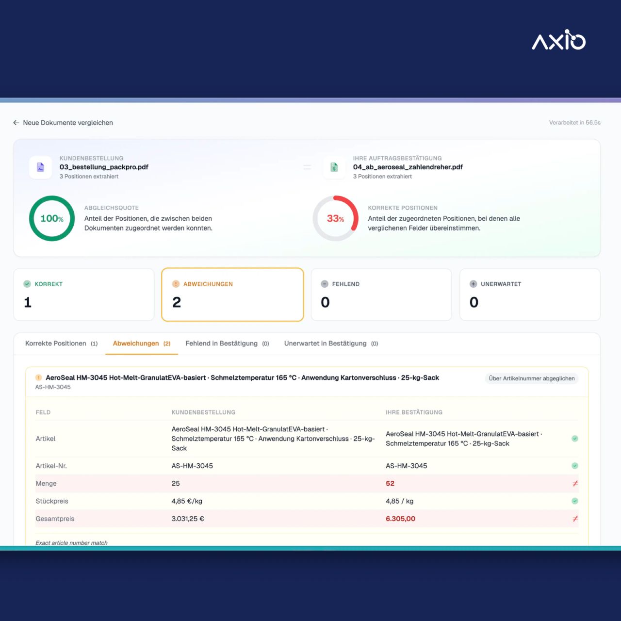Select the Abweichungen (2) tab
The width and height of the screenshot is (621, 621).
tap(142, 343)
